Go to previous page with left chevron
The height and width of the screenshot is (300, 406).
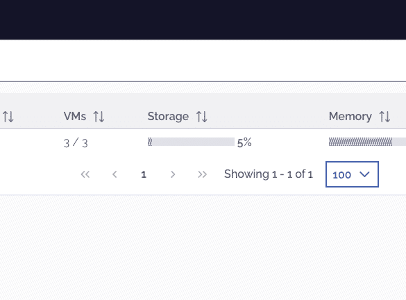(x=115, y=174)
